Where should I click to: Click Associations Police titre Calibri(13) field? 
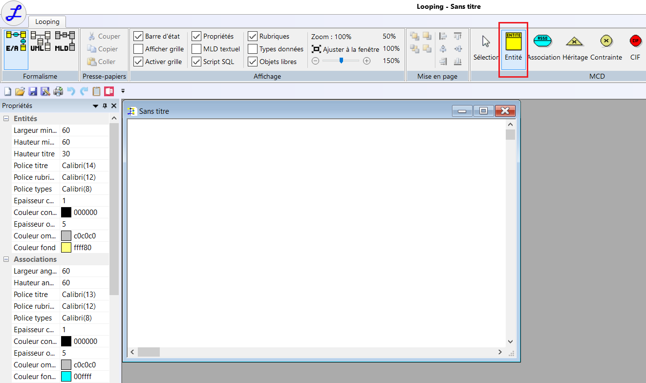[85, 295]
